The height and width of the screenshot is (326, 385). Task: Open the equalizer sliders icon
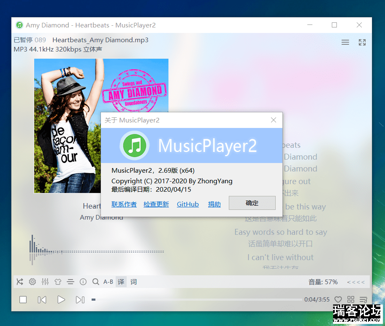pyautogui.click(x=45, y=282)
